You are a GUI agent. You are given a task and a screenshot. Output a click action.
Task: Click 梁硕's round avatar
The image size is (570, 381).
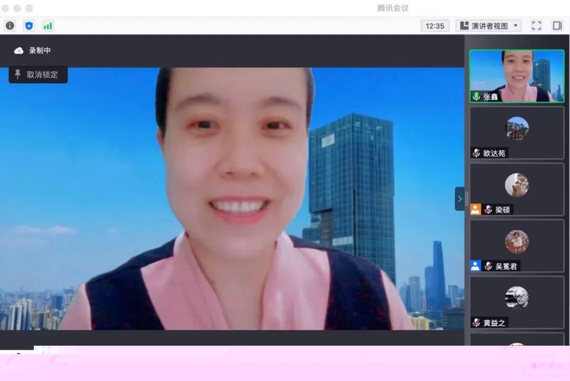(517, 184)
